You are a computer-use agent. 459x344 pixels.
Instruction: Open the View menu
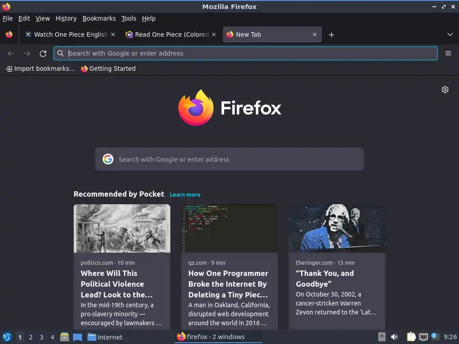click(43, 18)
